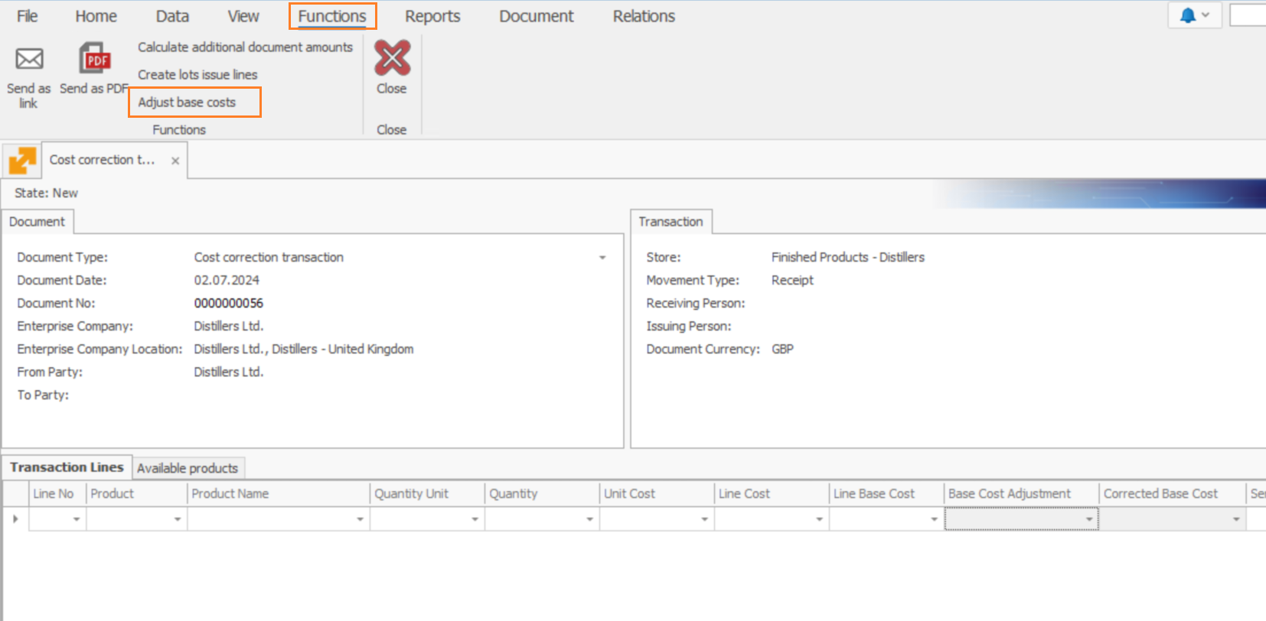Click the search box at top right
The image size is (1266, 621).
tap(1248, 15)
